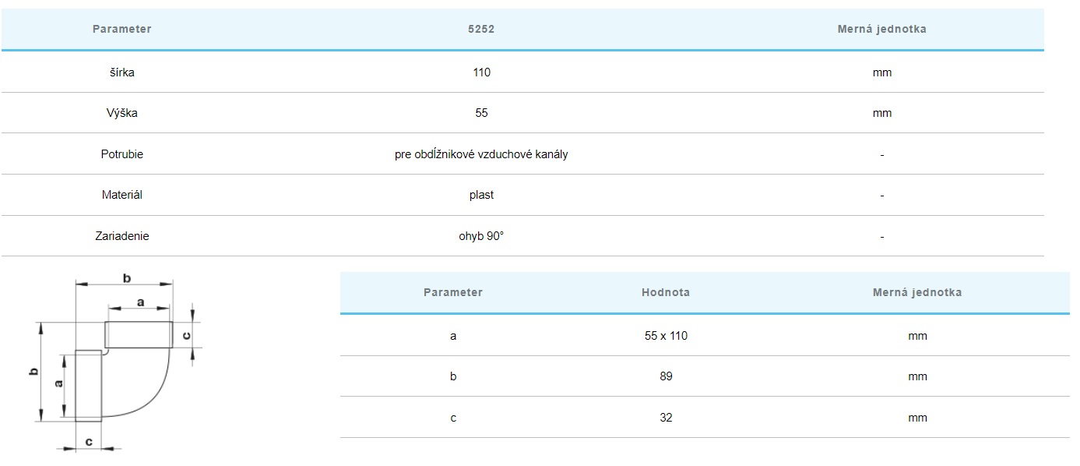Click the value 110 in šírka row

(481, 72)
